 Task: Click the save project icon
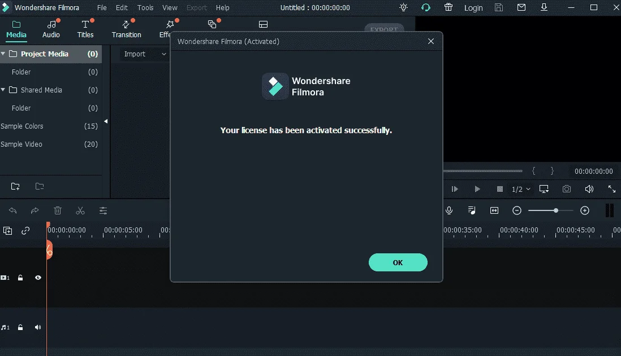tap(499, 7)
